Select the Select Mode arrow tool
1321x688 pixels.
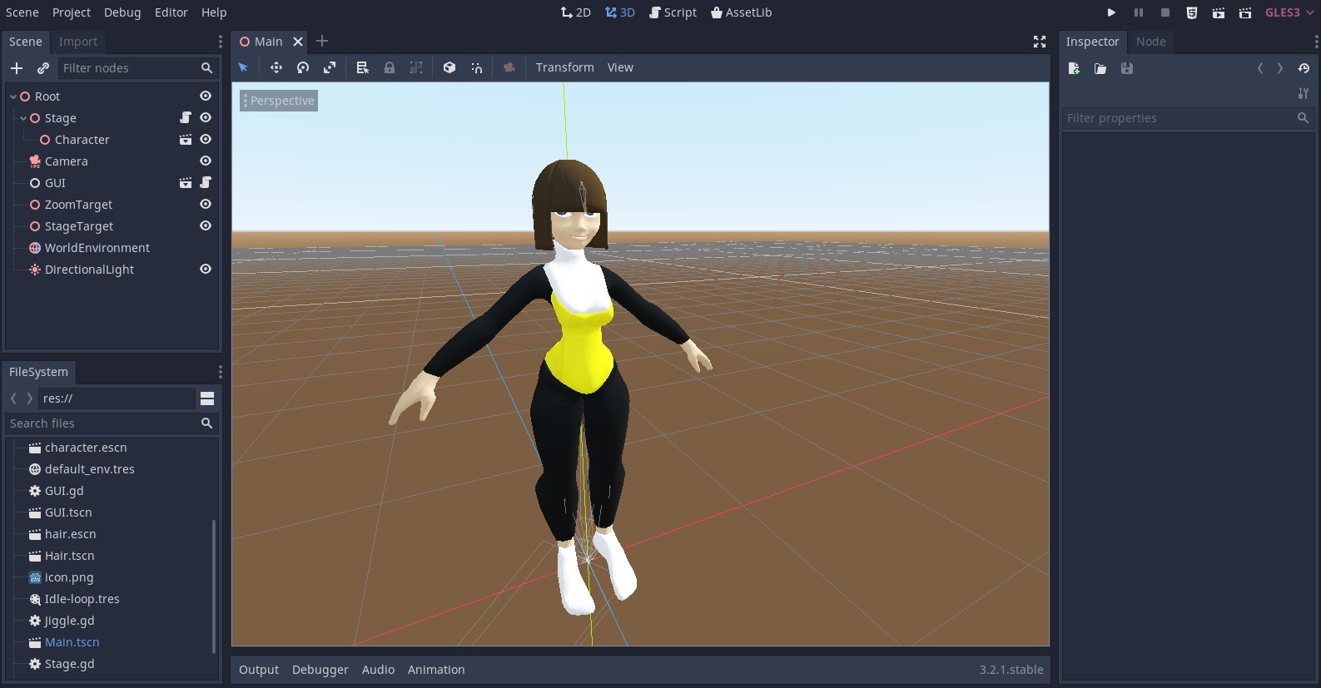point(243,67)
